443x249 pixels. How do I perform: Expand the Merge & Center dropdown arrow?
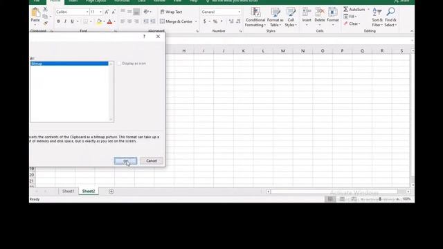pos(196,21)
